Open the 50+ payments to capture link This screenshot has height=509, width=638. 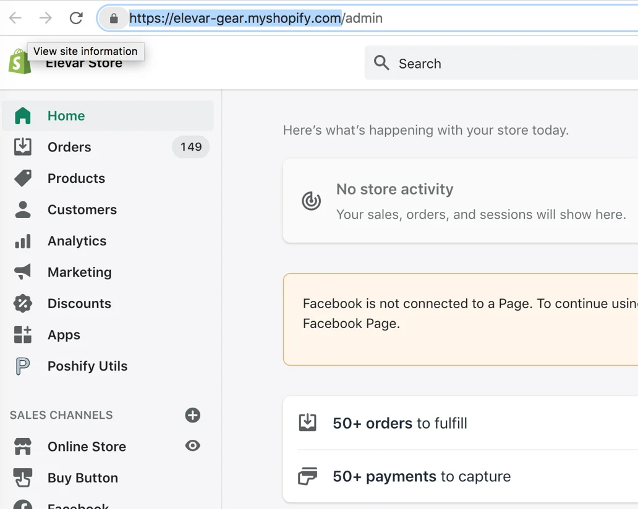point(422,476)
